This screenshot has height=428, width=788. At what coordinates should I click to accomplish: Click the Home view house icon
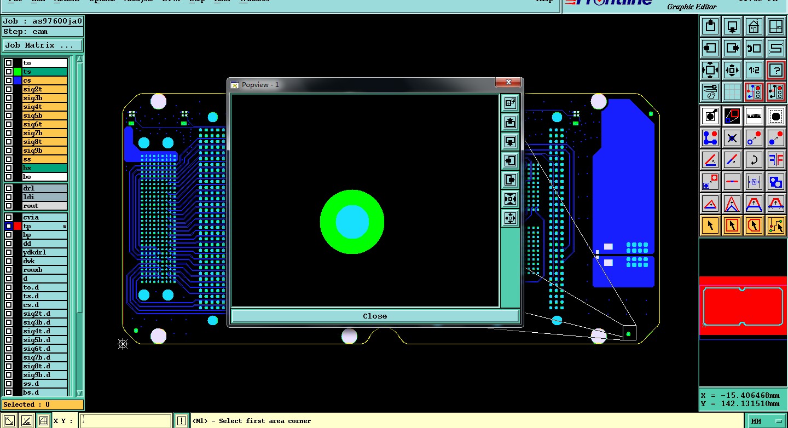pos(754,26)
